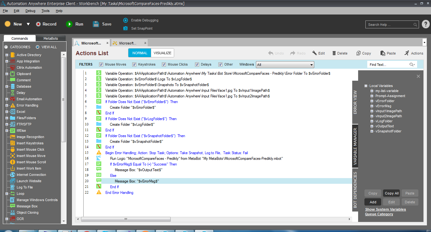Viewport: 431px width, 232px height.
Task: Click the Launch Website command icon
Action: pos(12,181)
